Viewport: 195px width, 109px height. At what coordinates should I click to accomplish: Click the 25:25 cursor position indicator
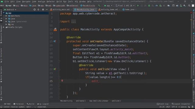point(162,107)
